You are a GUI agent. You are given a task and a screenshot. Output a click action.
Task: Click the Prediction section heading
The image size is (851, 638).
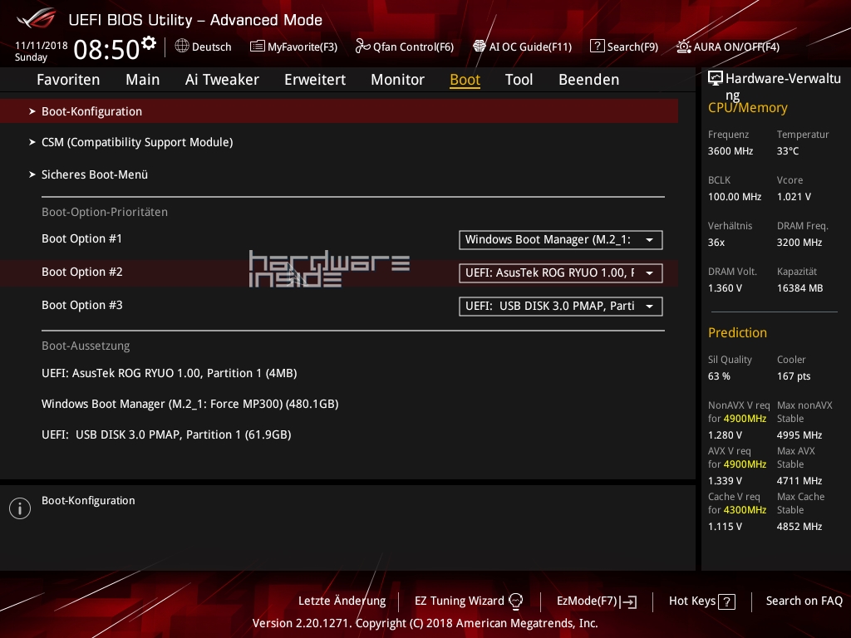pos(737,332)
